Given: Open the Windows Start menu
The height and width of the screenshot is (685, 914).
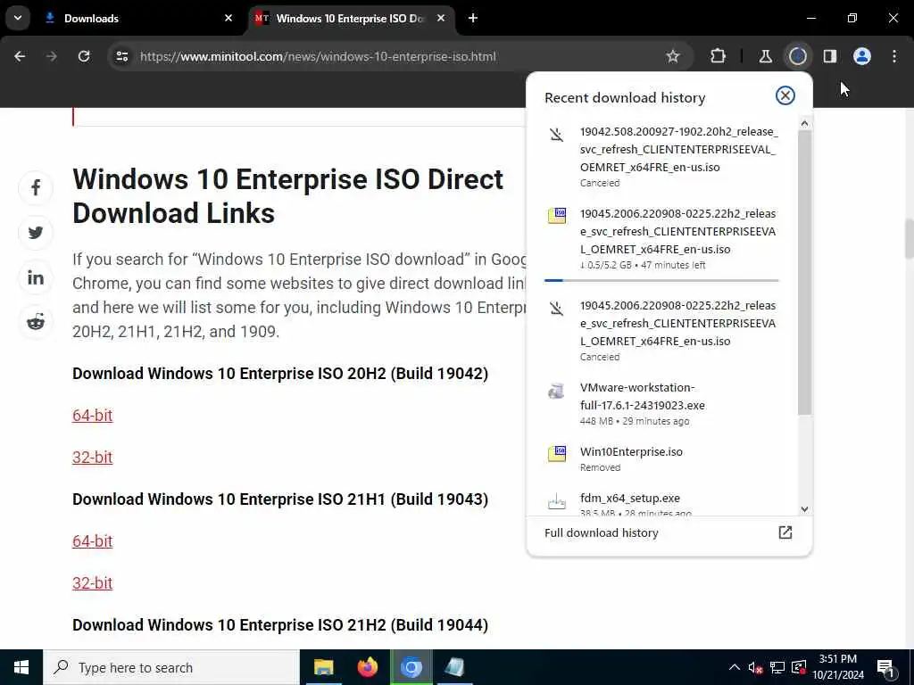Looking at the screenshot, I should [x=21, y=667].
